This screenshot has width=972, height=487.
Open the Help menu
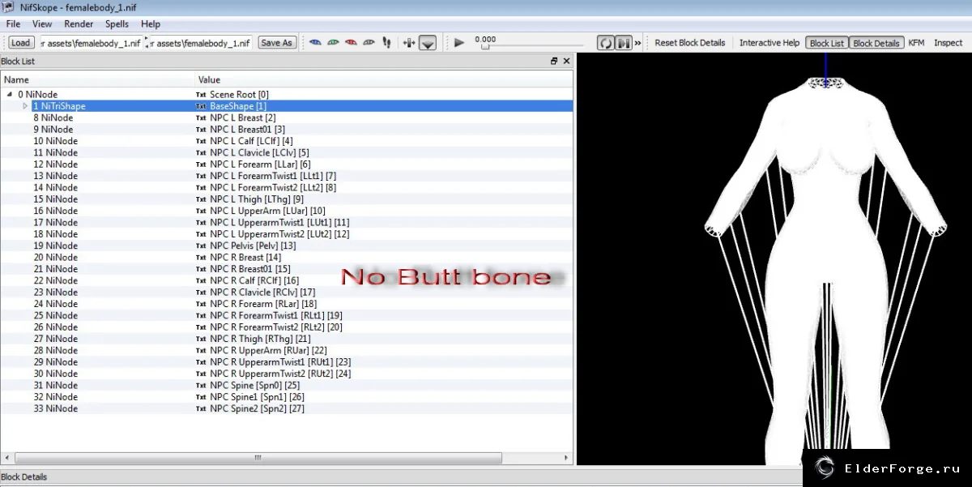pos(150,24)
